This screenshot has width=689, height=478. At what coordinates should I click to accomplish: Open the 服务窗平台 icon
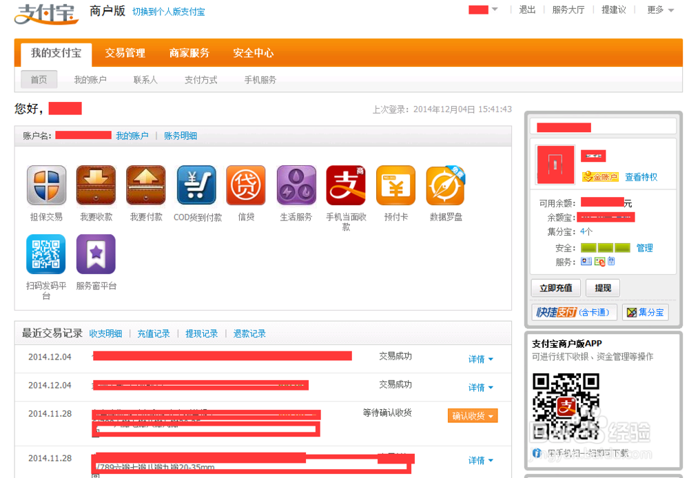[x=96, y=253]
